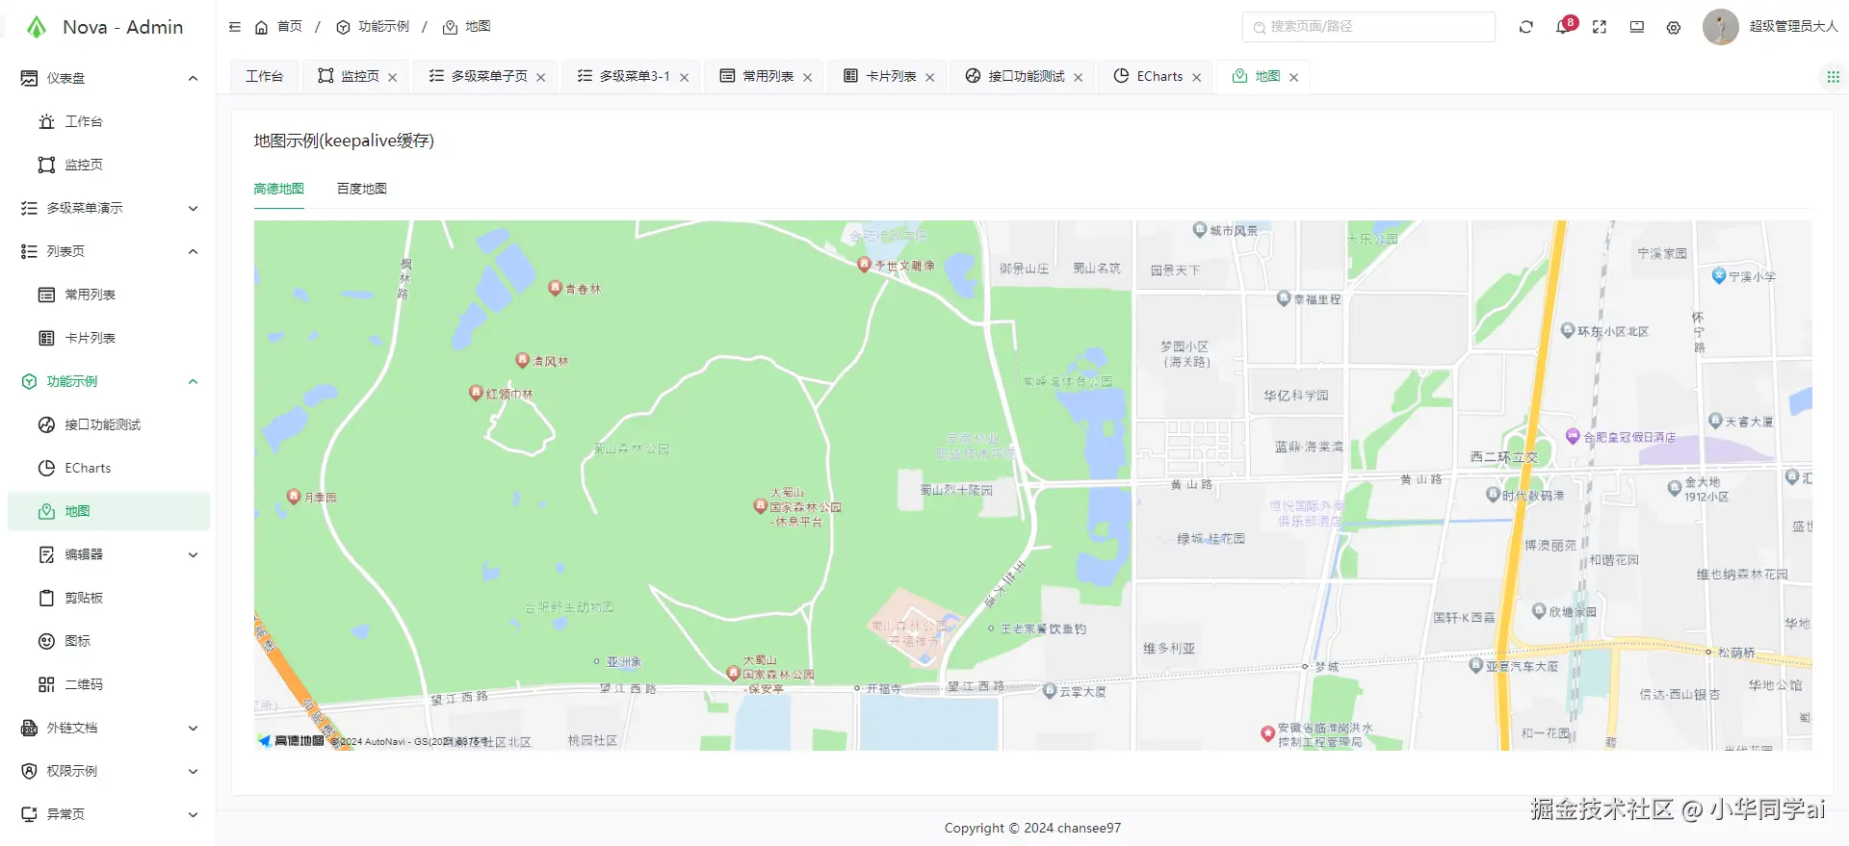Screen dimensions: 1849x846
Task: Click the 地图 breadcrumb
Action: (x=467, y=27)
